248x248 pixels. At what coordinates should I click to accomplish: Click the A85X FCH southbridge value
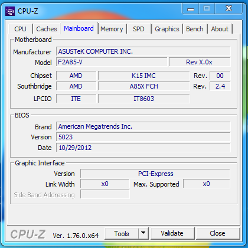pos(143,86)
